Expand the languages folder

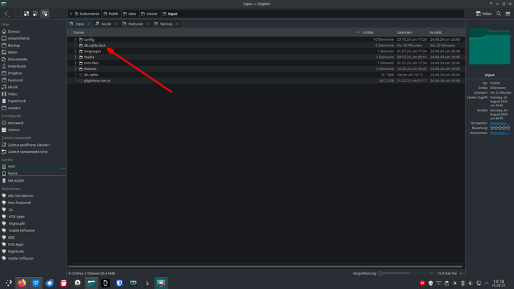pos(76,51)
